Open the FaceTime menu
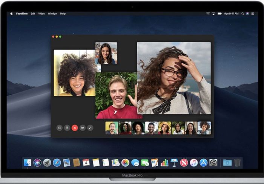 22,14
